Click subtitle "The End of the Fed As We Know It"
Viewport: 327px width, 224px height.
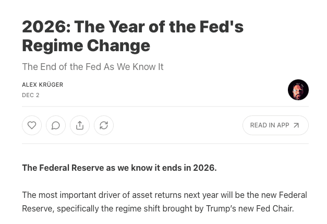point(93,67)
